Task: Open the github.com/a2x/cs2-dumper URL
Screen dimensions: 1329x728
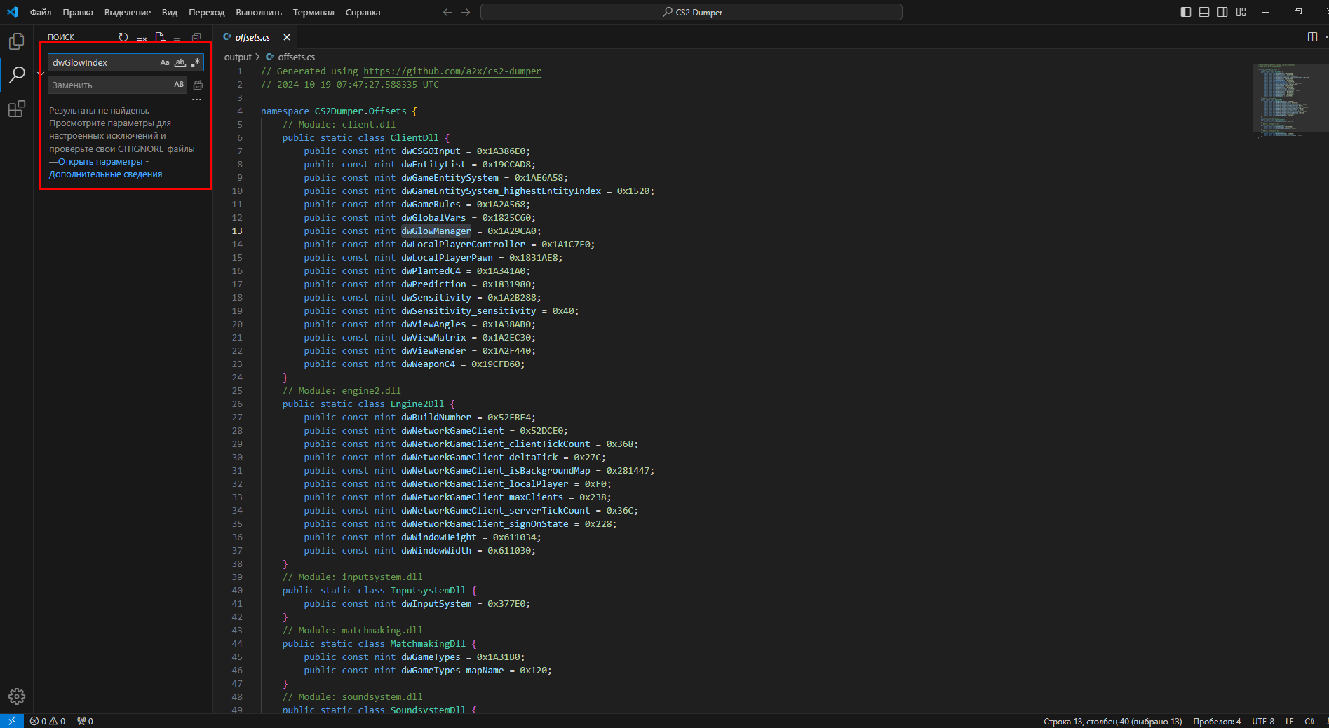Action: pos(452,71)
